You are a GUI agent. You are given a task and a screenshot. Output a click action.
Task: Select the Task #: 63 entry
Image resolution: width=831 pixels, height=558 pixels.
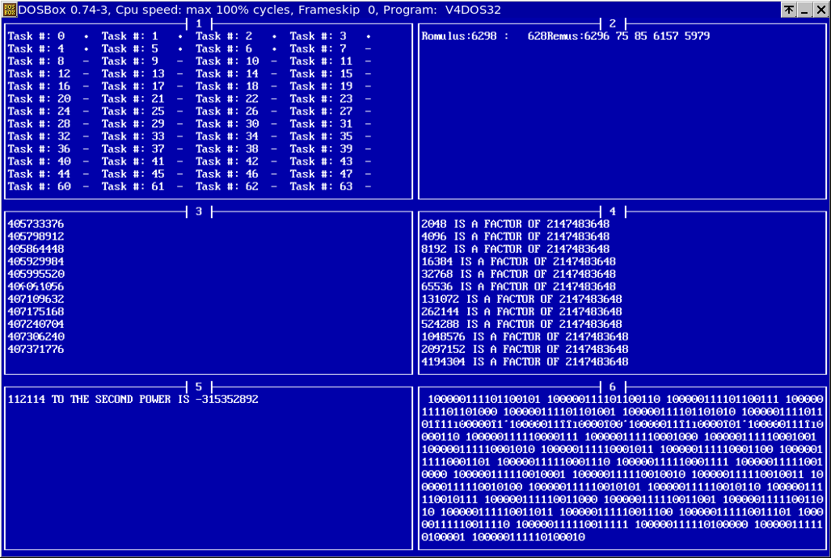(x=321, y=187)
